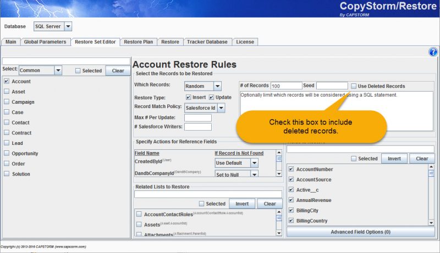Uncheck the AccountSource field
440x253 pixels.
pyautogui.click(x=291, y=179)
